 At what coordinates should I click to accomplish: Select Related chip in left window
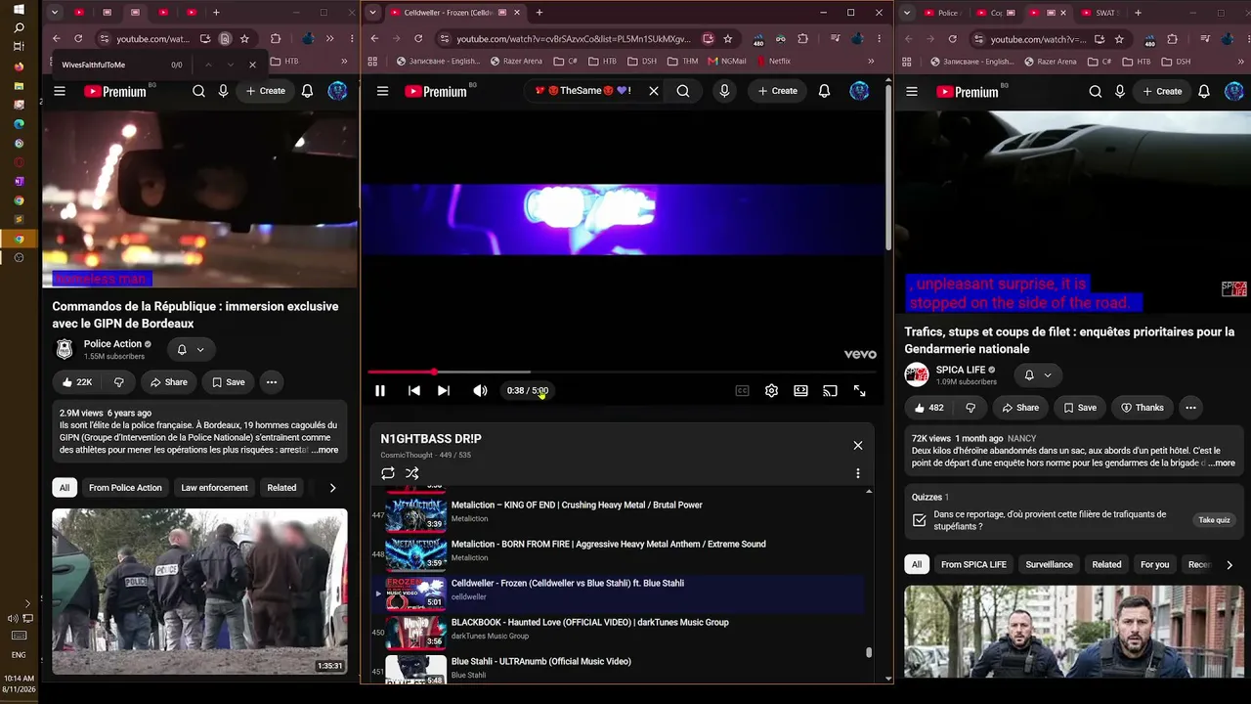[x=281, y=488]
